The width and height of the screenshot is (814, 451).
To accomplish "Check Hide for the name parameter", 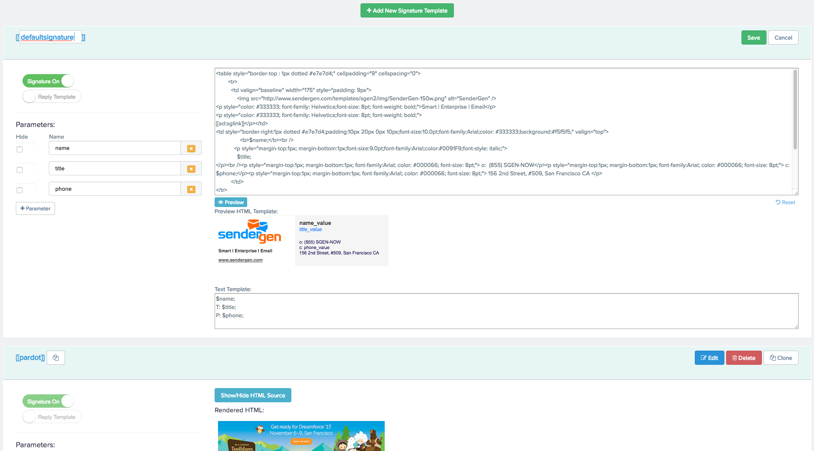I will point(19,149).
